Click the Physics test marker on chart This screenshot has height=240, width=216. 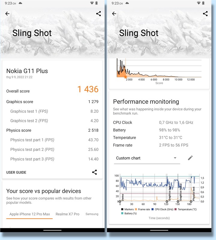(191, 201)
